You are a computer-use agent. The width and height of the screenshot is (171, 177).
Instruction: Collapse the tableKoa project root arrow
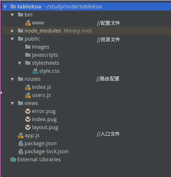click(5, 7)
